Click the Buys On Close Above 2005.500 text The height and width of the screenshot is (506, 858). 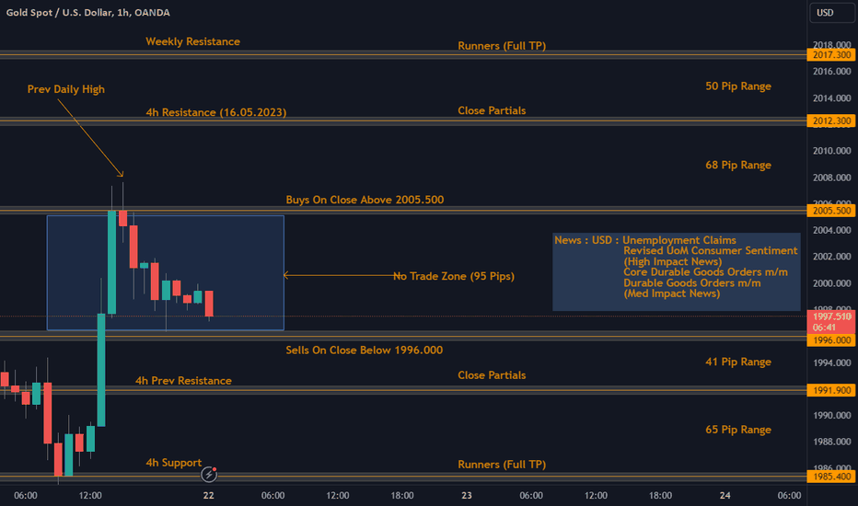[365, 200]
